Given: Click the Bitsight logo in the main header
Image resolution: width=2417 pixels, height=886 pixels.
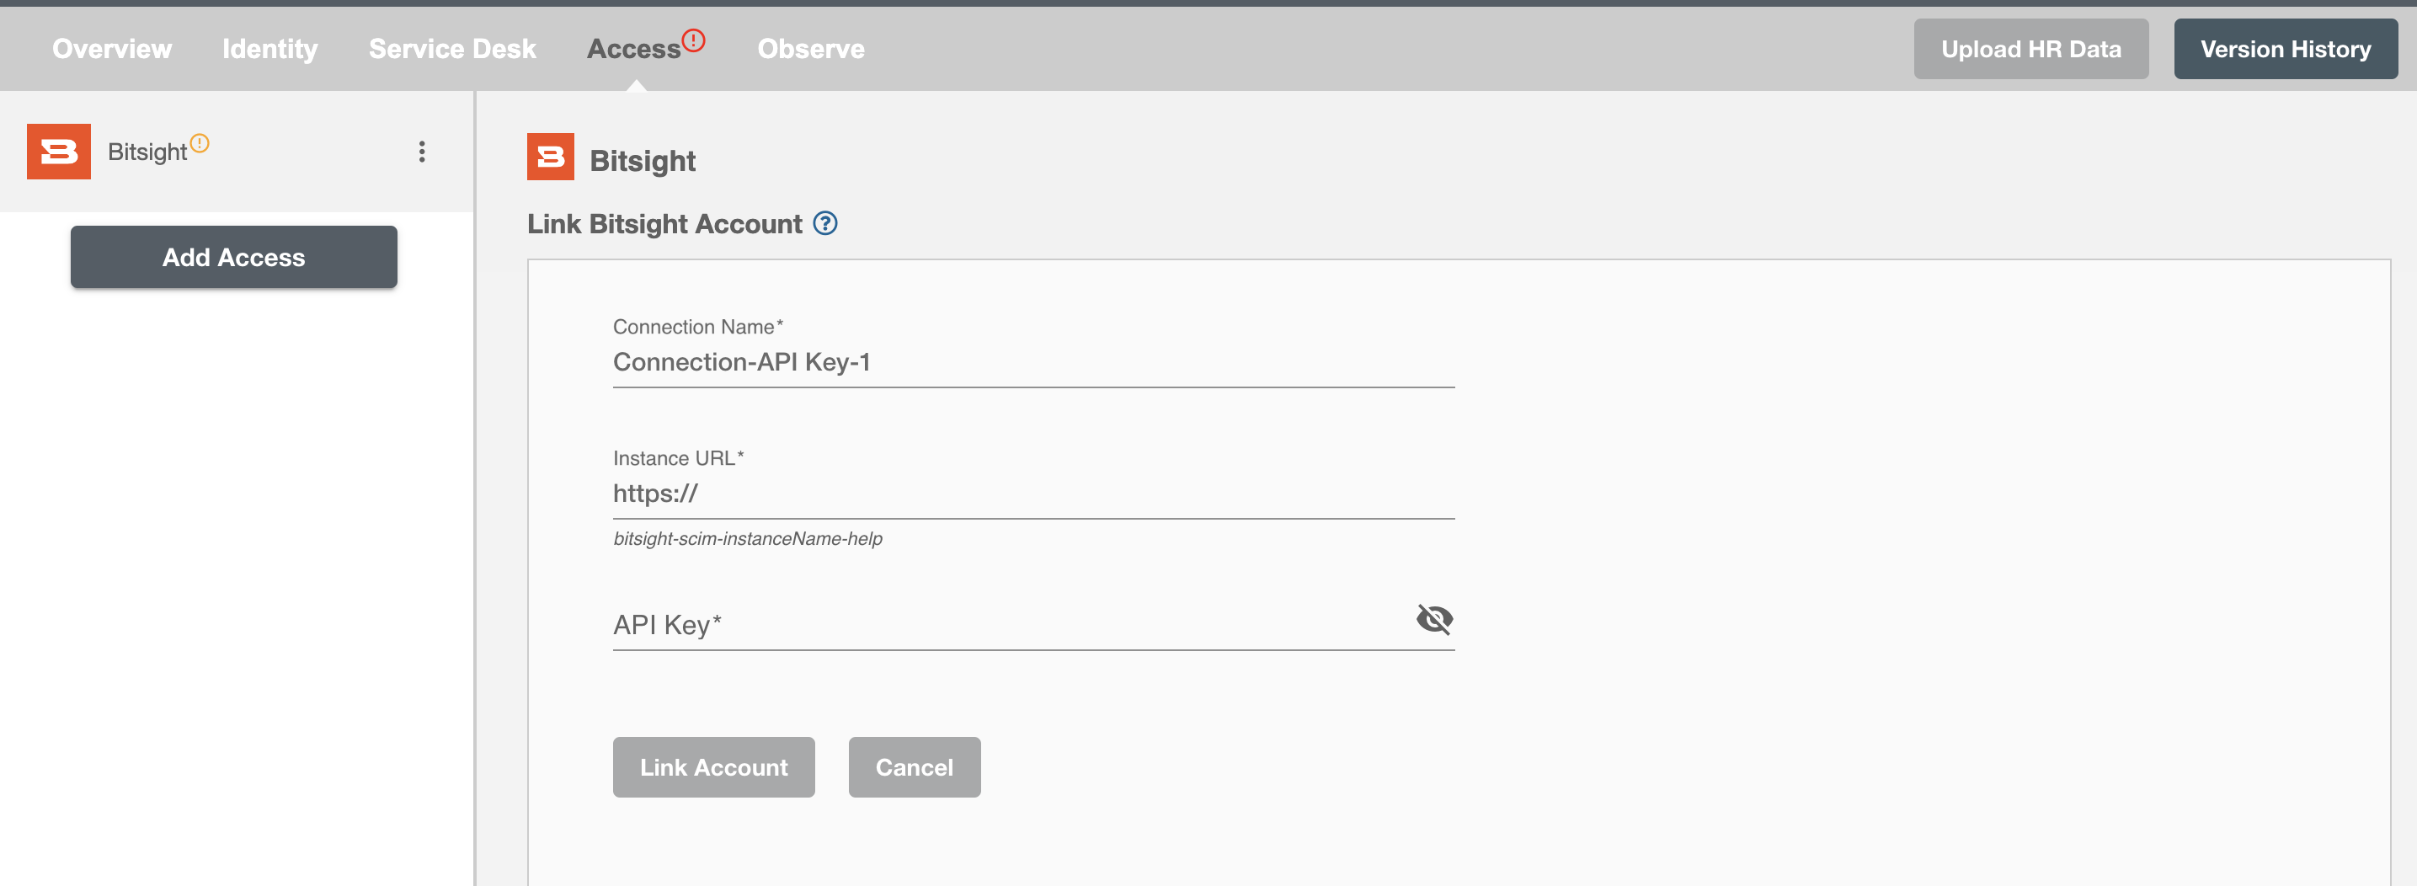Looking at the screenshot, I should pos(551,157).
